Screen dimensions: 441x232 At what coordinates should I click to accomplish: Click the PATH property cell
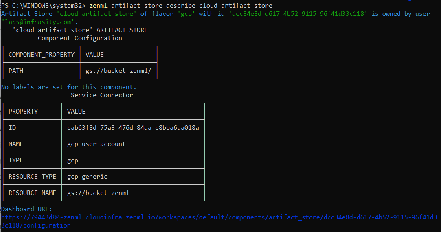pos(16,71)
